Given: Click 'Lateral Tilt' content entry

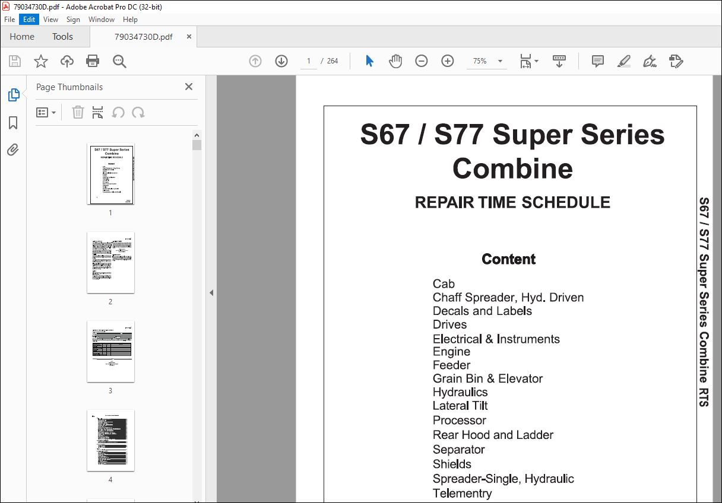Looking at the screenshot, I should tap(460, 406).
